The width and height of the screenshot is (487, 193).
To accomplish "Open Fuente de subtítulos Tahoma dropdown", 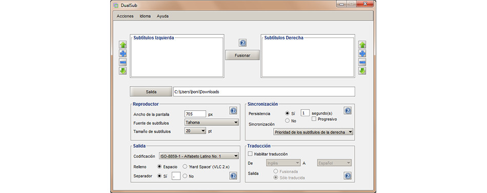I will click(212, 122).
